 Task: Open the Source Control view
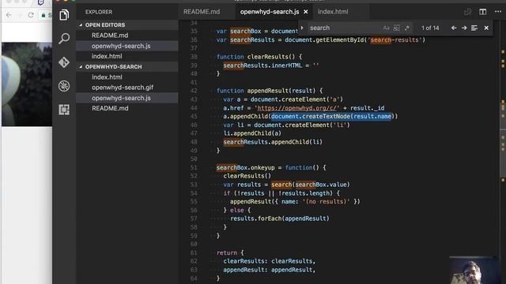coord(64,62)
